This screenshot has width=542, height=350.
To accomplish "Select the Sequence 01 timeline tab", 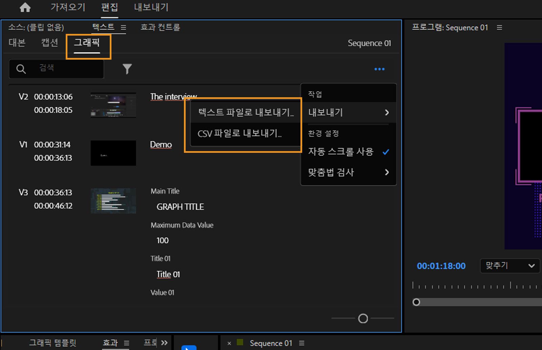I will [271, 343].
